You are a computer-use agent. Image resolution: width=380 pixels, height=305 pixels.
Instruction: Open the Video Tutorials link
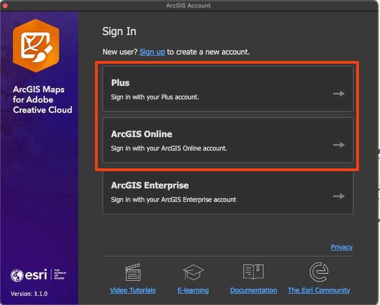pos(133,290)
